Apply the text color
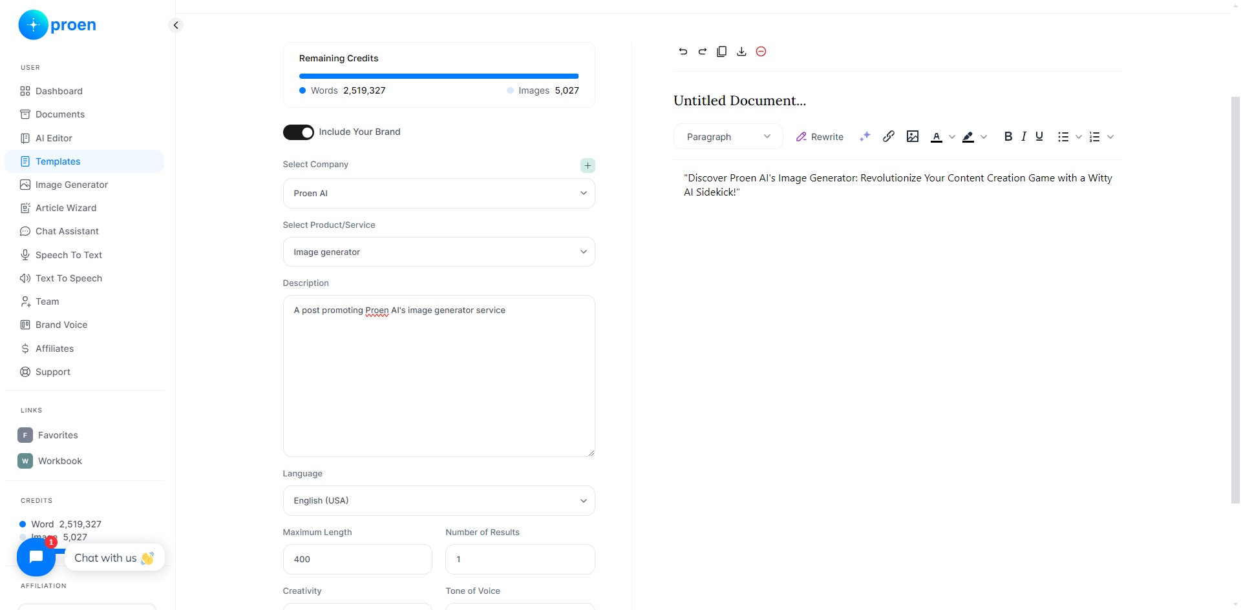 click(x=936, y=137)
